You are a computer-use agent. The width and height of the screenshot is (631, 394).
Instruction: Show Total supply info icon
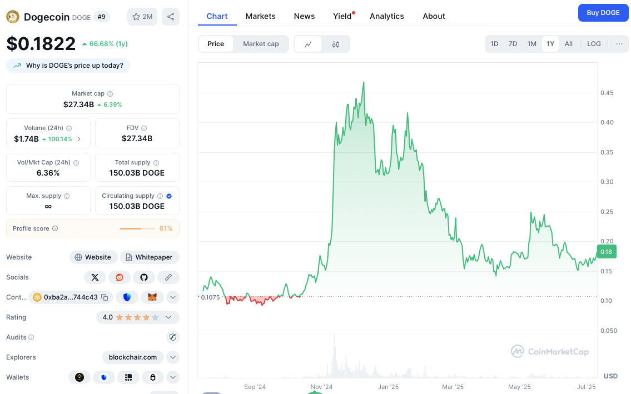pos(156,163)
